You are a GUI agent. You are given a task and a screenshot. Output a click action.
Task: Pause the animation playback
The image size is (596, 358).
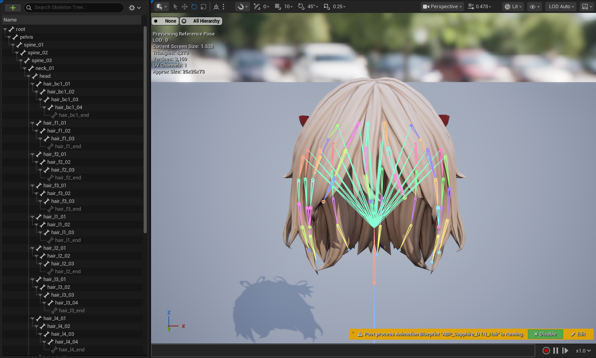[556, 351]
